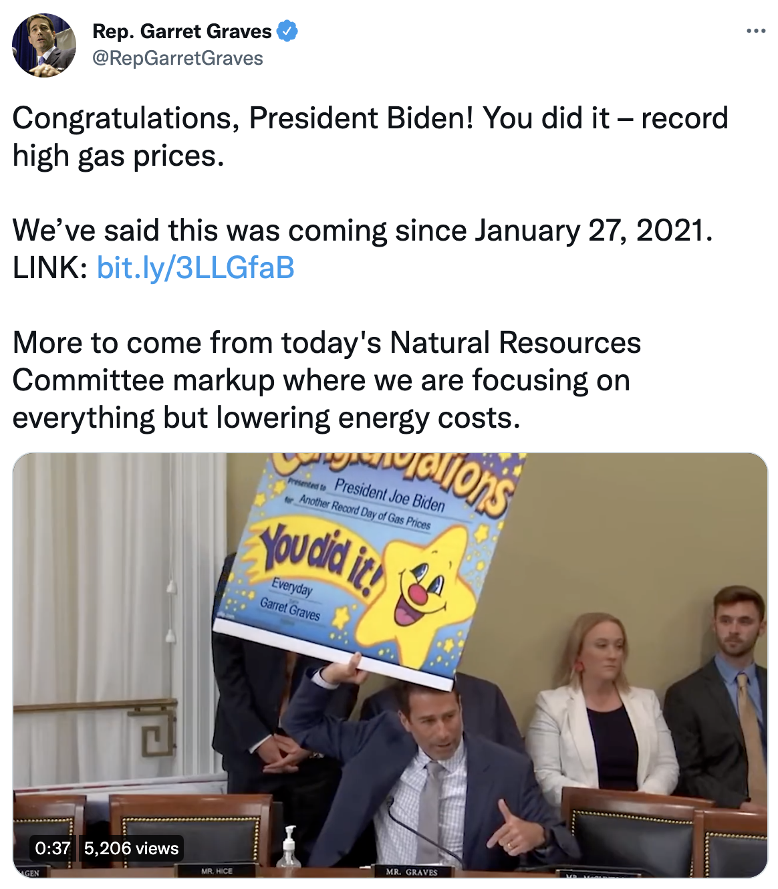Open the Rep. Garret Graves profile avatar
Viewport: 778px width, 889px height.
coord(44,45)
